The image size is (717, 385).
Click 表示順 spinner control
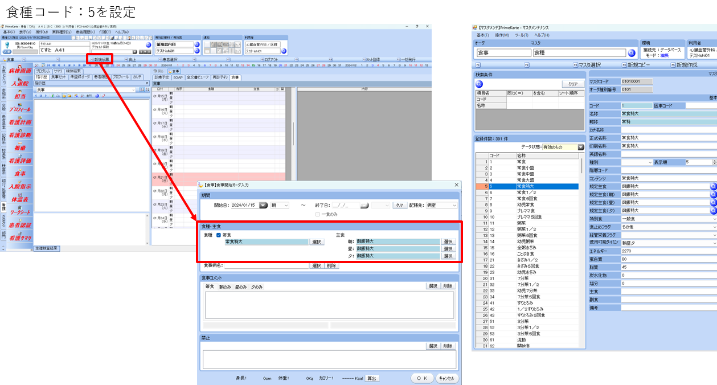(x=714, y=162)
